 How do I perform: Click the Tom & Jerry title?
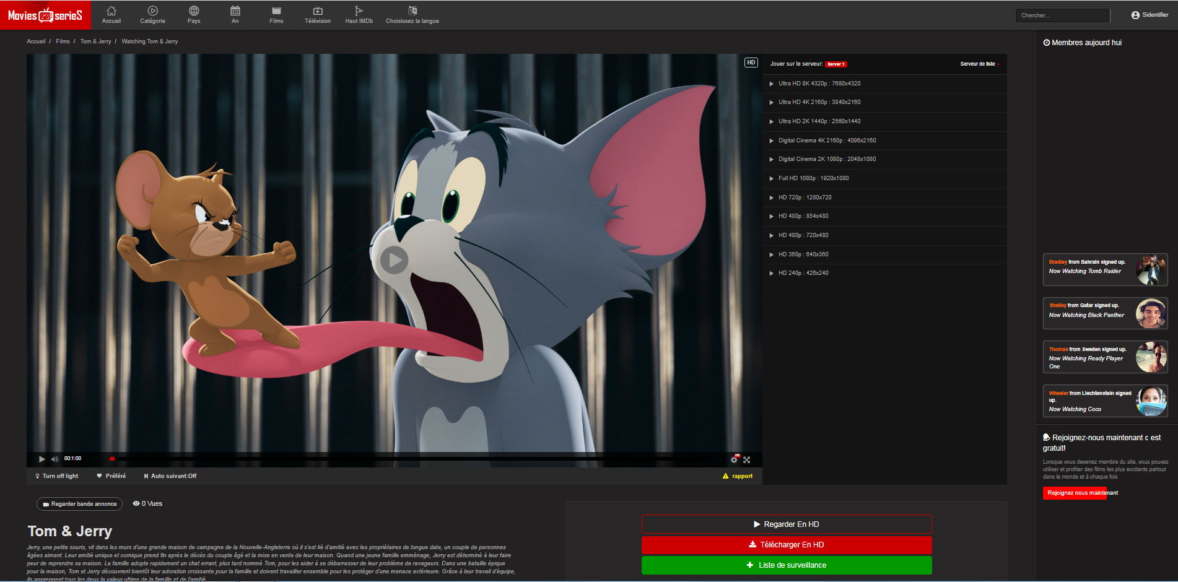tap(70, 531)
